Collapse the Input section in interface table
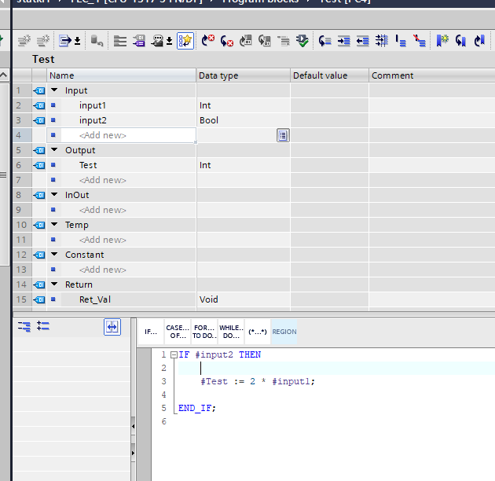This screenshot has width=495, height=481. 54,90
